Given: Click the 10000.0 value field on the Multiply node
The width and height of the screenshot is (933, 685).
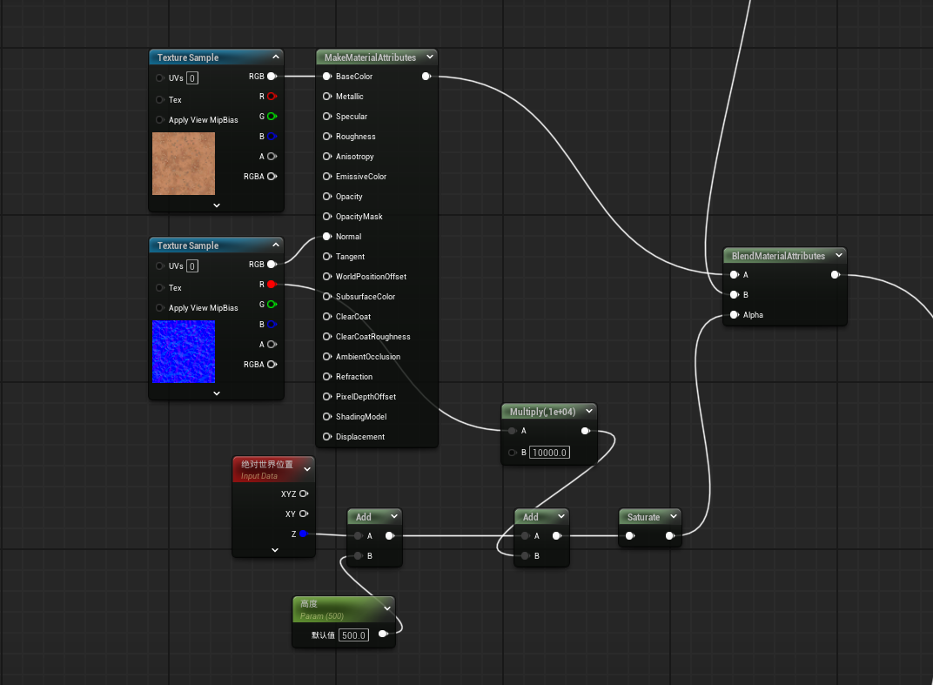Looking at the screenshot, I should [549, 453].
